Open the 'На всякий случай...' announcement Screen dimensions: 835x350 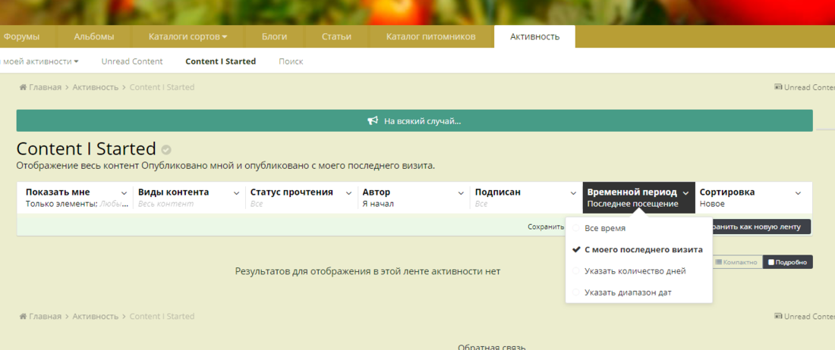tap(414, 121)
